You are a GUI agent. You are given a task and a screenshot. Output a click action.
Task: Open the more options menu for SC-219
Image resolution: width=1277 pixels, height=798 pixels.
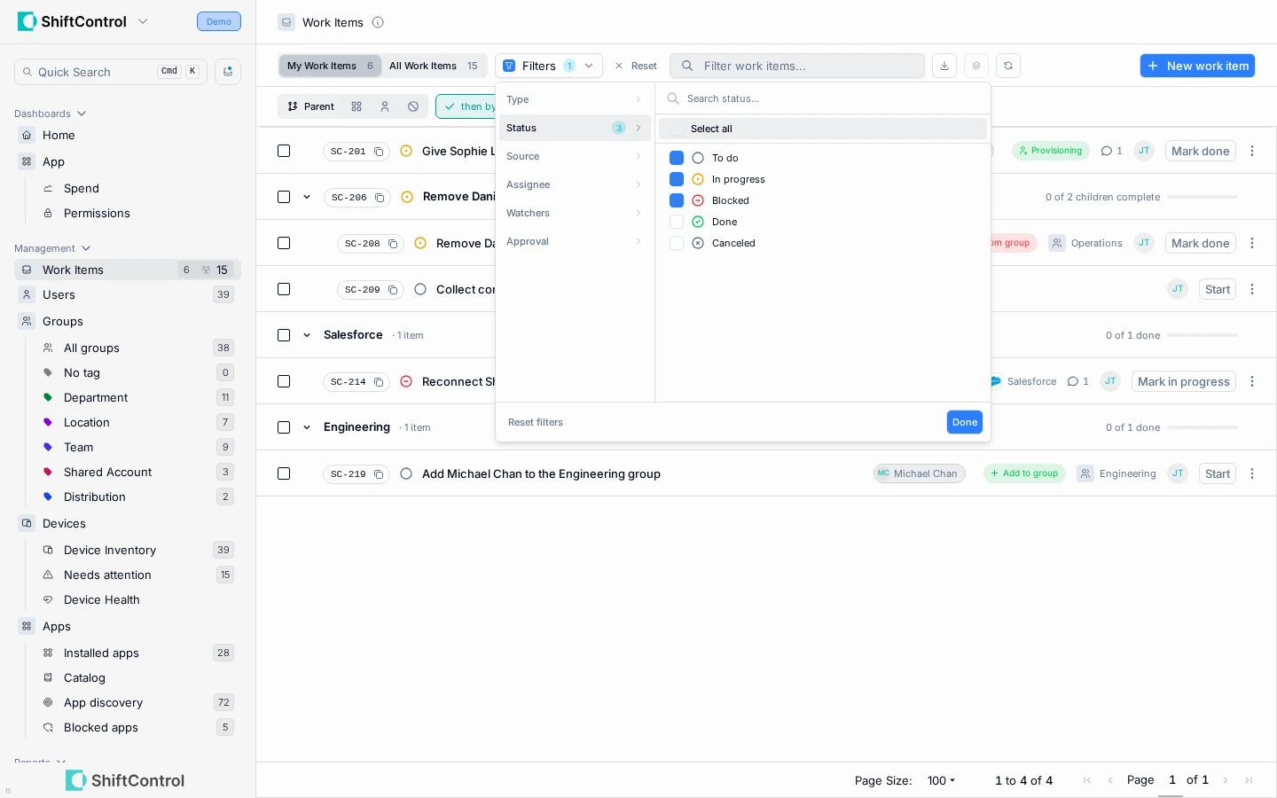click(1252, 473)
